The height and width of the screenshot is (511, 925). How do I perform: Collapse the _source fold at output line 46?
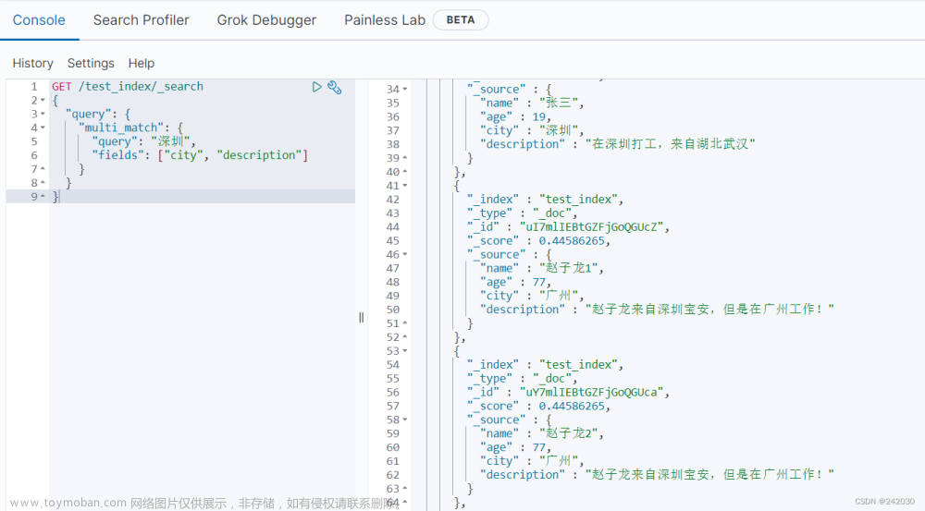tap(405, 255)
